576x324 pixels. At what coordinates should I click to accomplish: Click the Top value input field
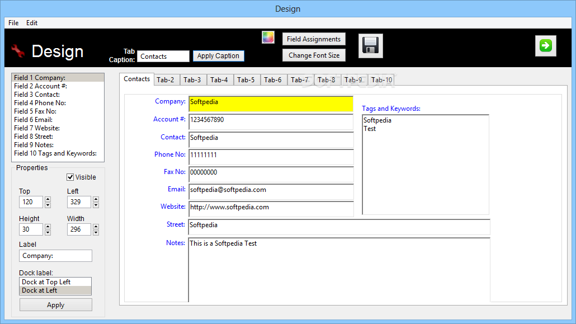tap(31, 202)
